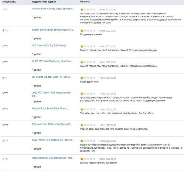Click buyer name E***o
The height and width of the screenshot is (172, 184).
[5, 31]
